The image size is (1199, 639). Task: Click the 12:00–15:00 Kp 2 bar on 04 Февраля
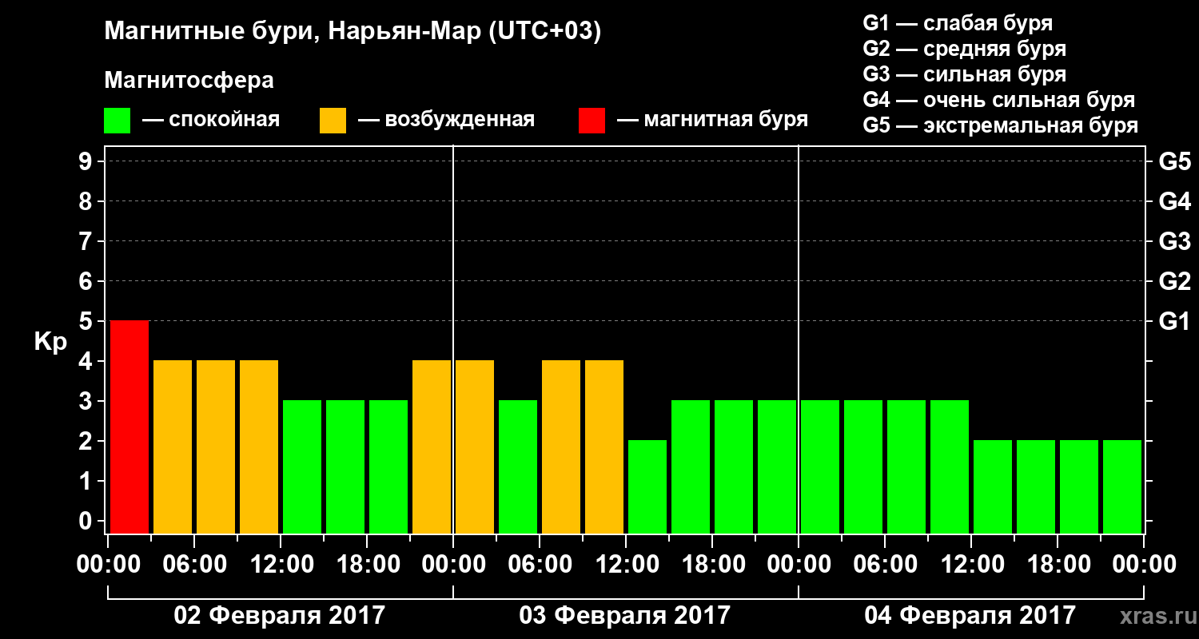[993, 486]
